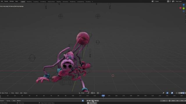Toggle proportional editing icon
Viewport: 186px width, 104px height.
[x=98, y=93]
